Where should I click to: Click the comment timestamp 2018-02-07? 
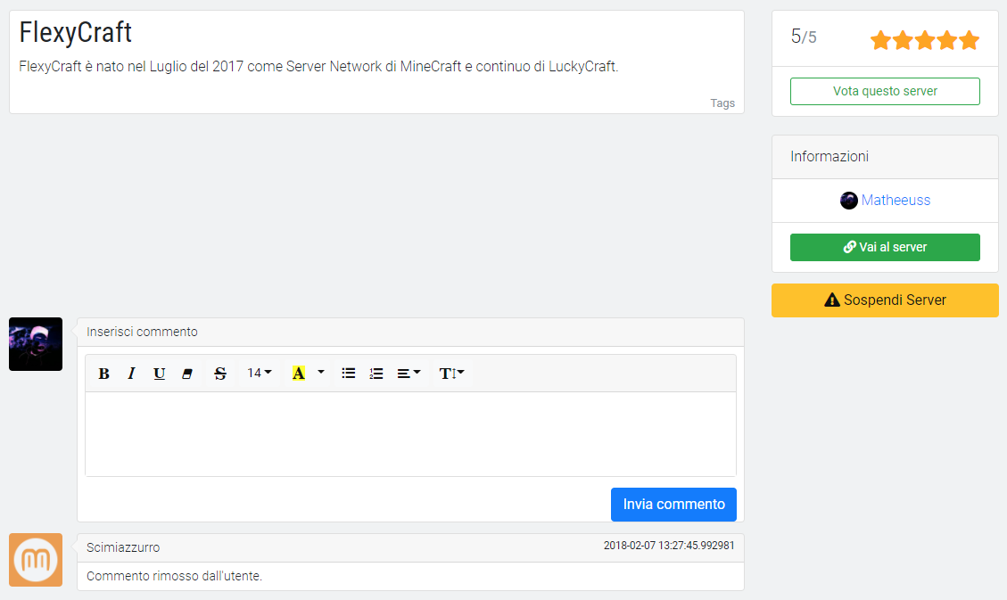(669, 546)
